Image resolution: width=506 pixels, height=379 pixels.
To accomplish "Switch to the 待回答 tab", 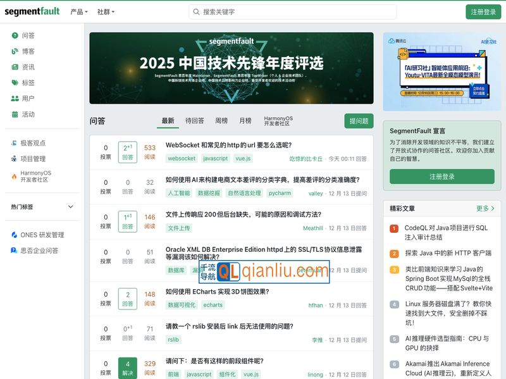I will coord(194,121).
